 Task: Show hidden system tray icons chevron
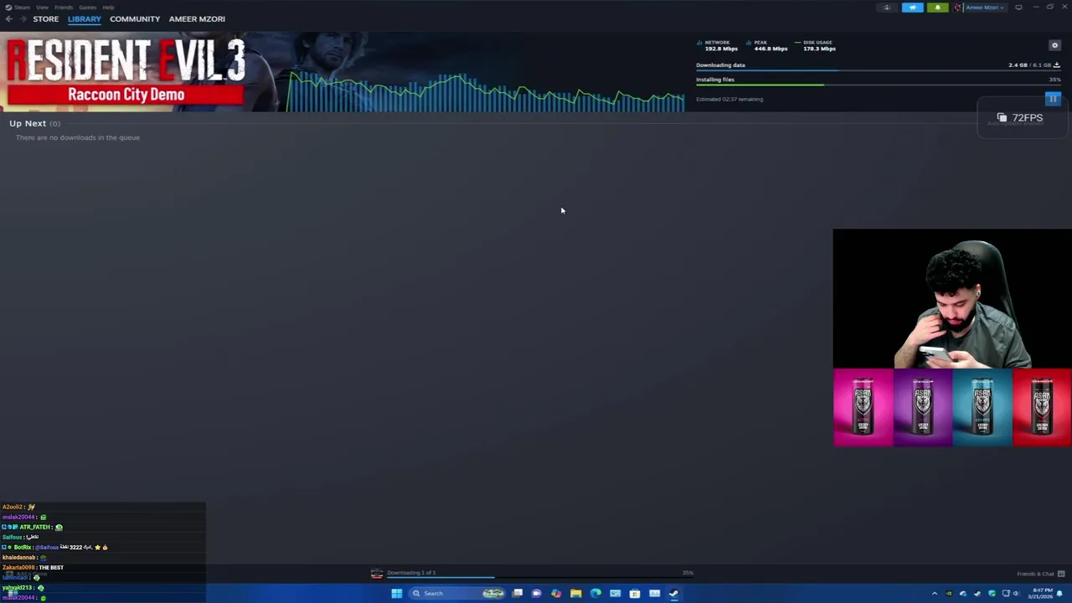pyautogui.click(x=935, y=594)
